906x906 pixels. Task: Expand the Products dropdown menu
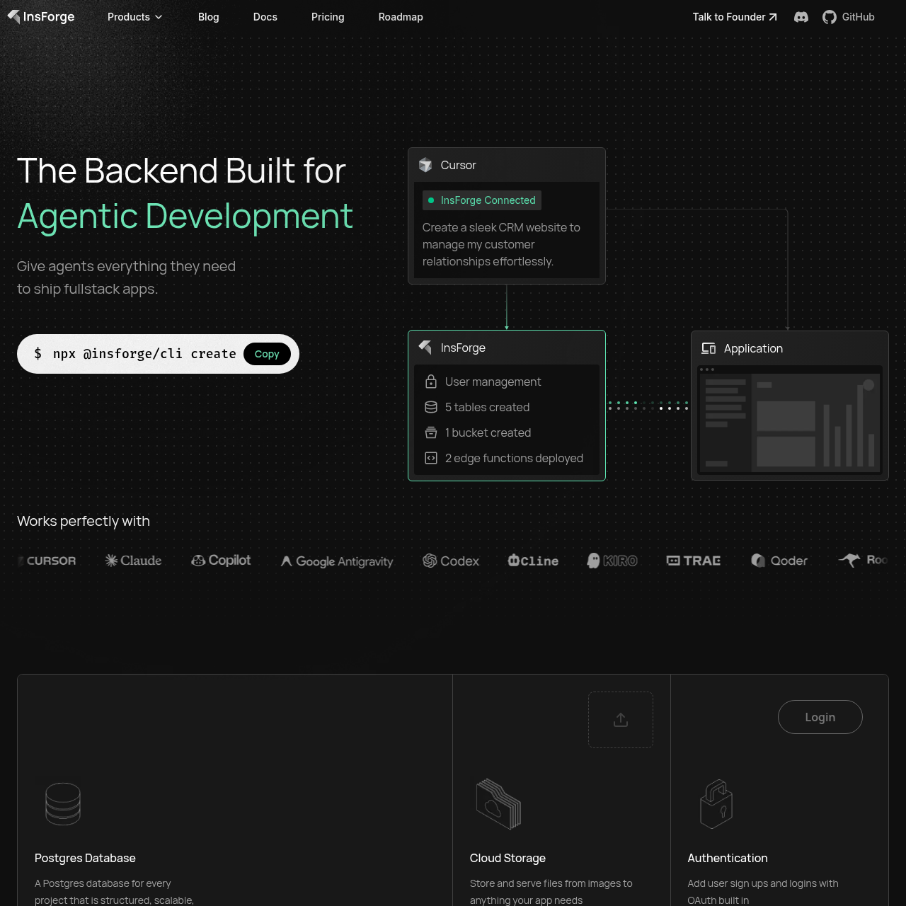(x=134, y=17)
